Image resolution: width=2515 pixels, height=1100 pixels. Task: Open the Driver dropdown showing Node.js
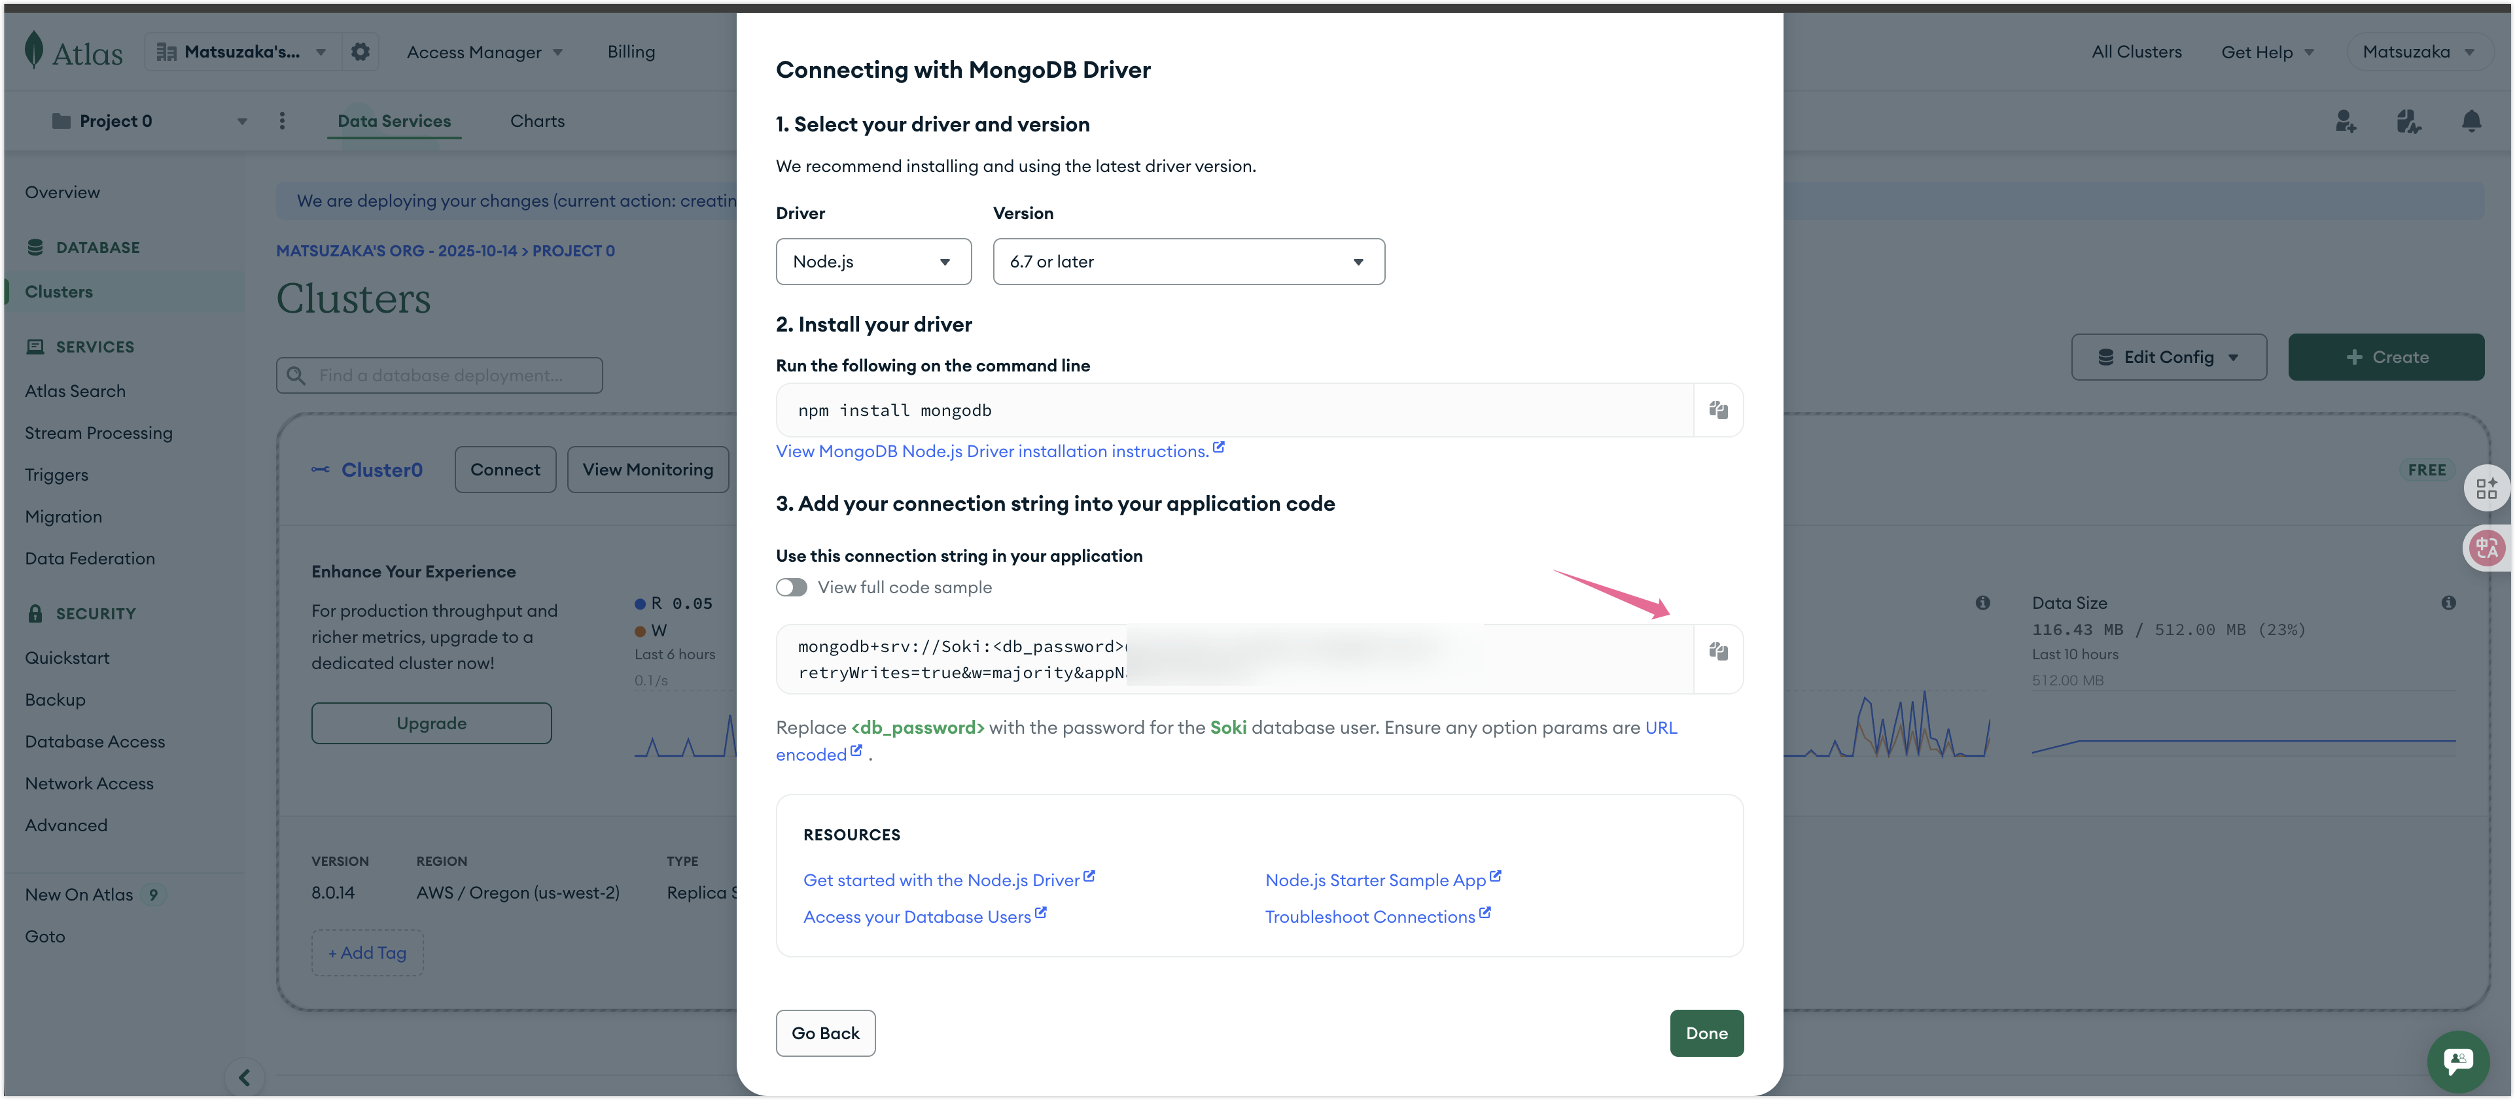tap(873, 262)
